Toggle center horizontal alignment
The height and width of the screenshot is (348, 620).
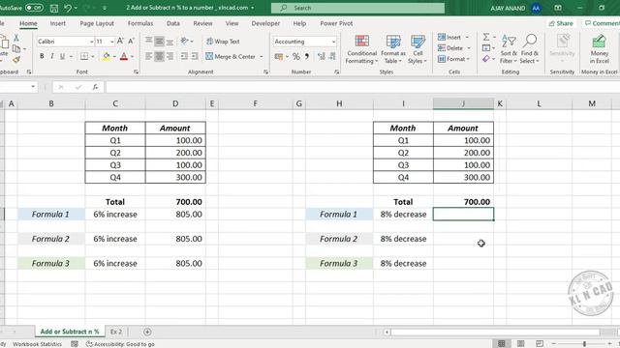(159, 56)
